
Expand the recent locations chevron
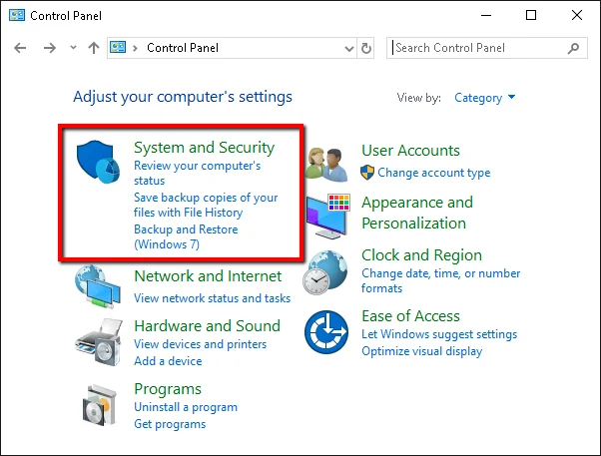(x=73, y=48)
